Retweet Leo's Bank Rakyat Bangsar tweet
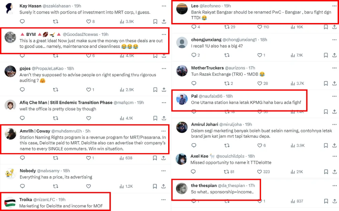Screen dimensions: 339x211 pyautogui.click(x=227, y=27)
